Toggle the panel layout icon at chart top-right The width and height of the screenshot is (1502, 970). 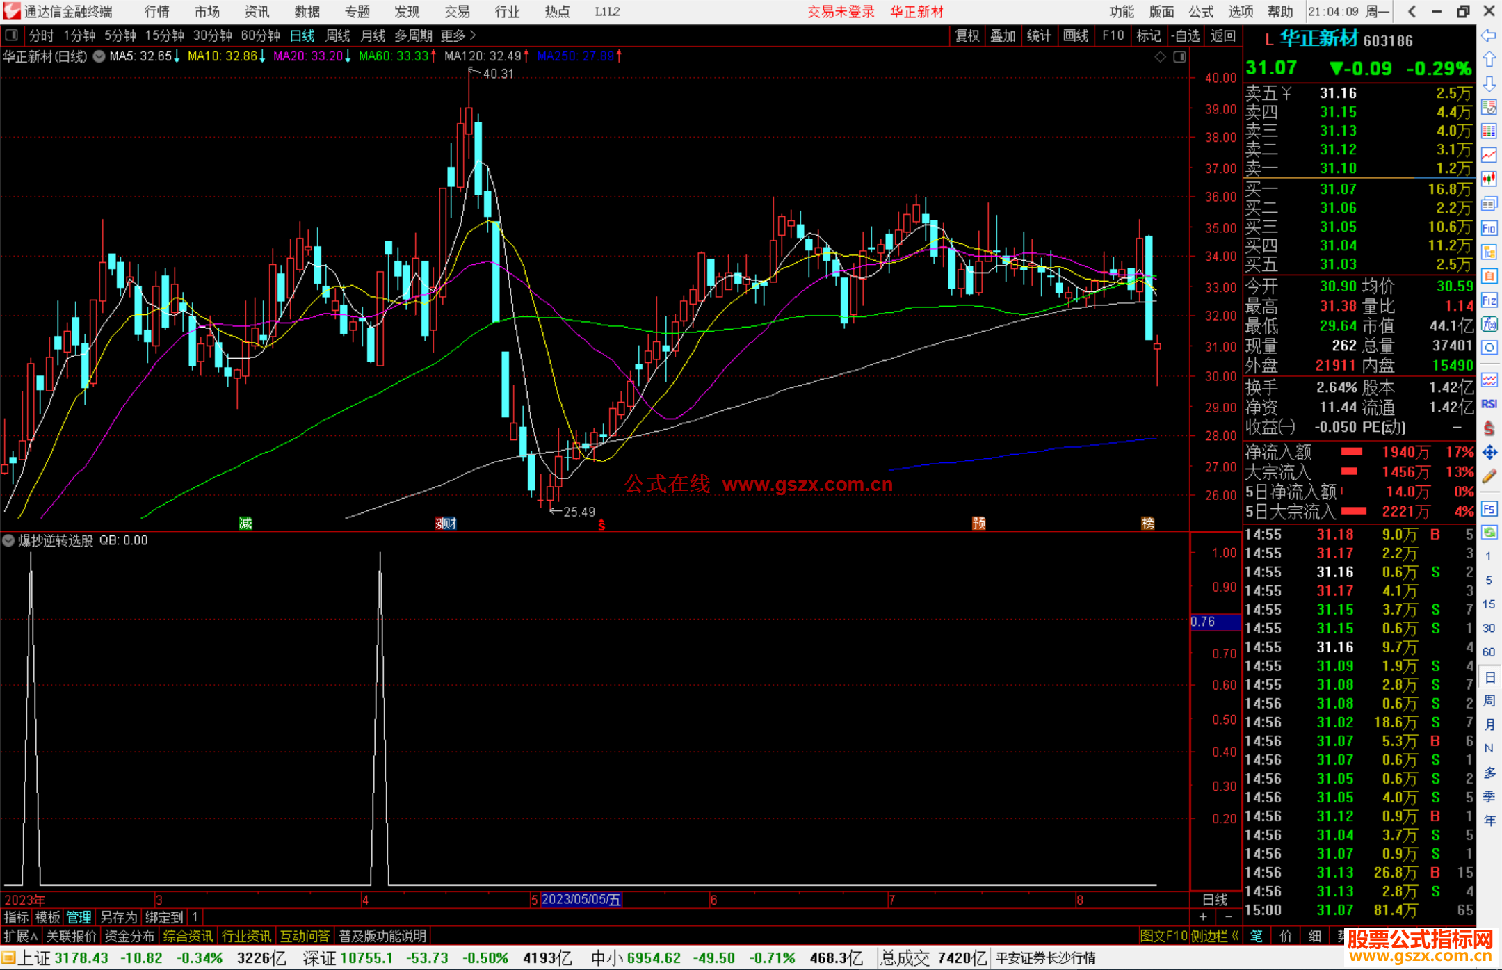pyautogui.click(x=1179, y=57)
